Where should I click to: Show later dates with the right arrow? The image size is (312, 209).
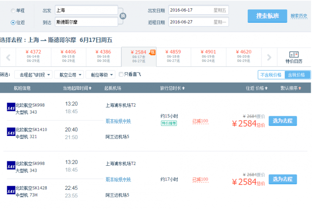(x=269, y=57)
